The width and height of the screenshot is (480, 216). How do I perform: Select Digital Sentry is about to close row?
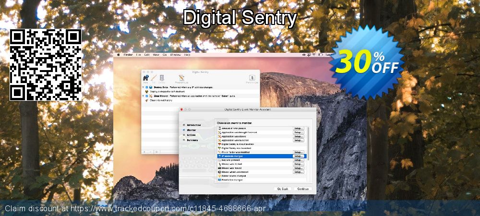click(x=262, y=144)
